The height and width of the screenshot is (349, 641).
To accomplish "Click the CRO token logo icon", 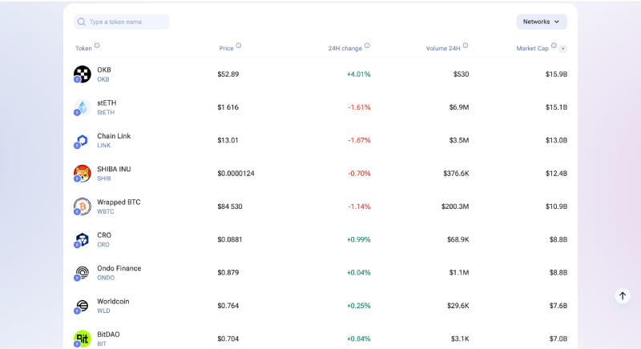I will pos(83,239).
